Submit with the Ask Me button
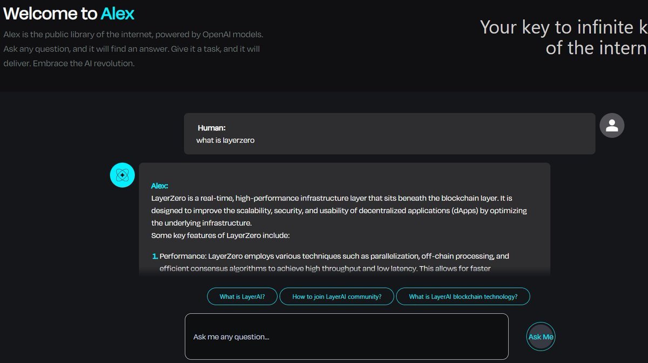The image size is (648, 363). tap(541, 337)
